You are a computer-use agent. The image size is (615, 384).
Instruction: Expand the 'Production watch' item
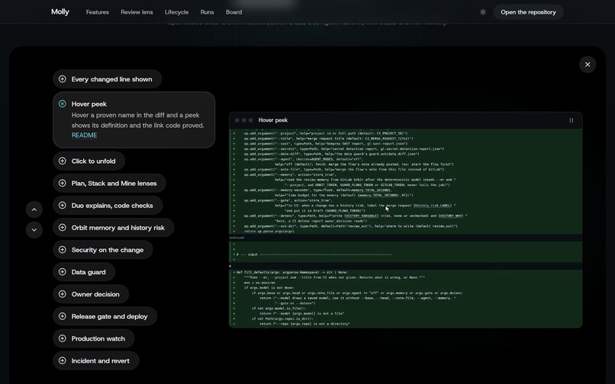(93, 338)
